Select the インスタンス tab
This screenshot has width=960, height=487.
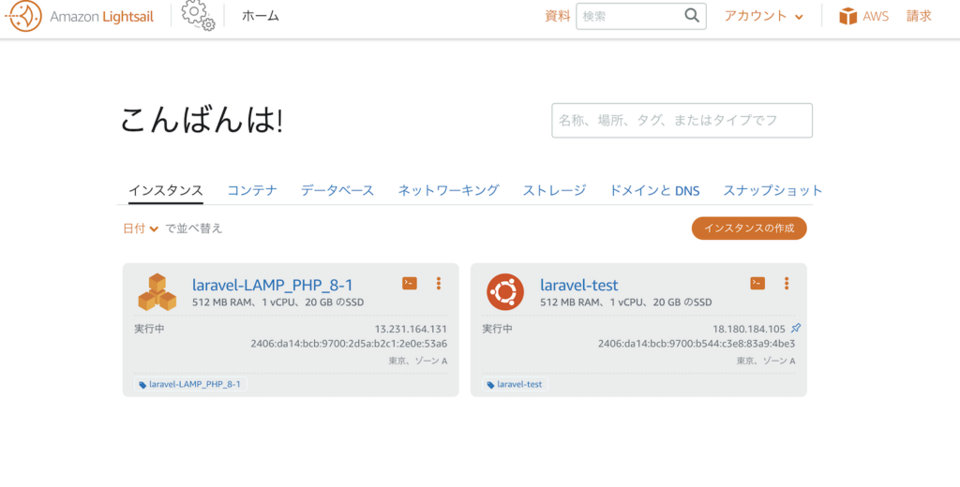(166, 190)
